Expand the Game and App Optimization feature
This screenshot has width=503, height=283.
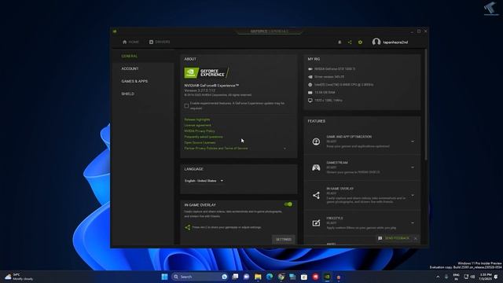coord(413,141)
